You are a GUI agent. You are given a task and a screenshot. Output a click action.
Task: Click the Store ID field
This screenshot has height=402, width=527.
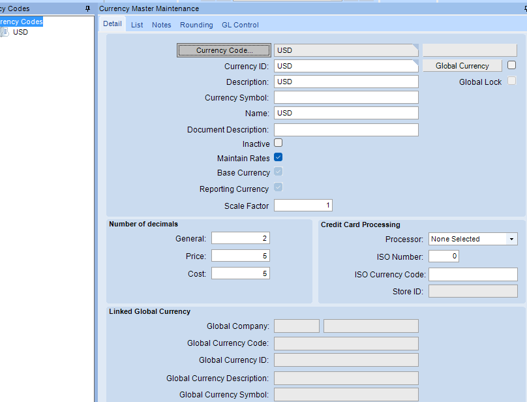(x=473, y=291)
